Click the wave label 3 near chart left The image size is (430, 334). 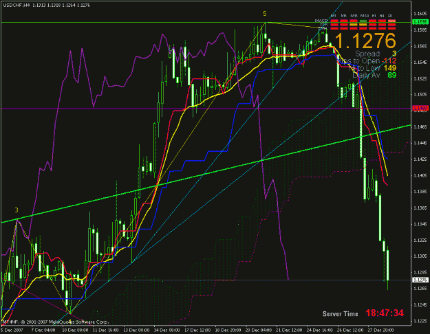point(17,210)
